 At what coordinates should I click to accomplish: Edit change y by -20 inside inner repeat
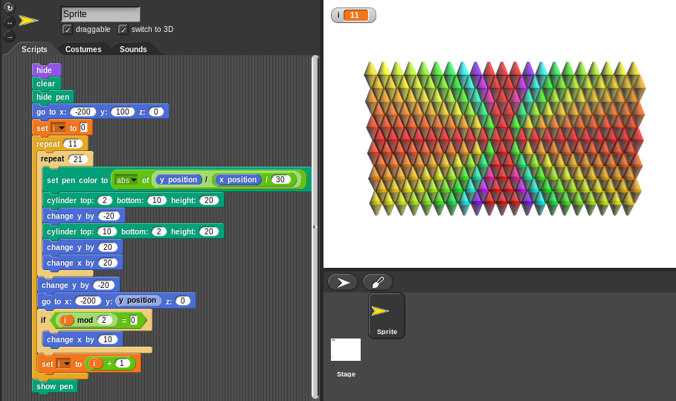tap(109, 216)
